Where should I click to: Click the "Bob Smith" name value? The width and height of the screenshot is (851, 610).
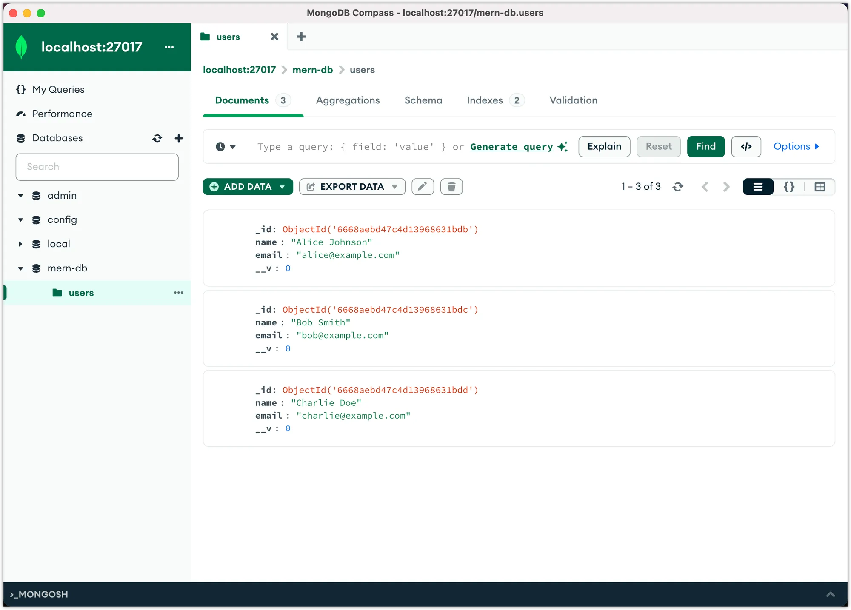[x=321, y=323]
